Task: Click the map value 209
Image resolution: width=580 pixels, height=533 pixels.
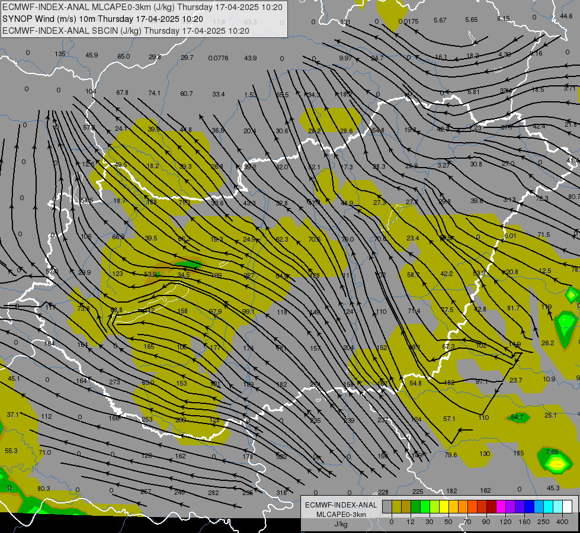Action: (x=181, y=420)
